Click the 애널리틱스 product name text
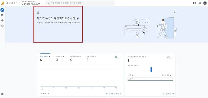 point(12,3)
